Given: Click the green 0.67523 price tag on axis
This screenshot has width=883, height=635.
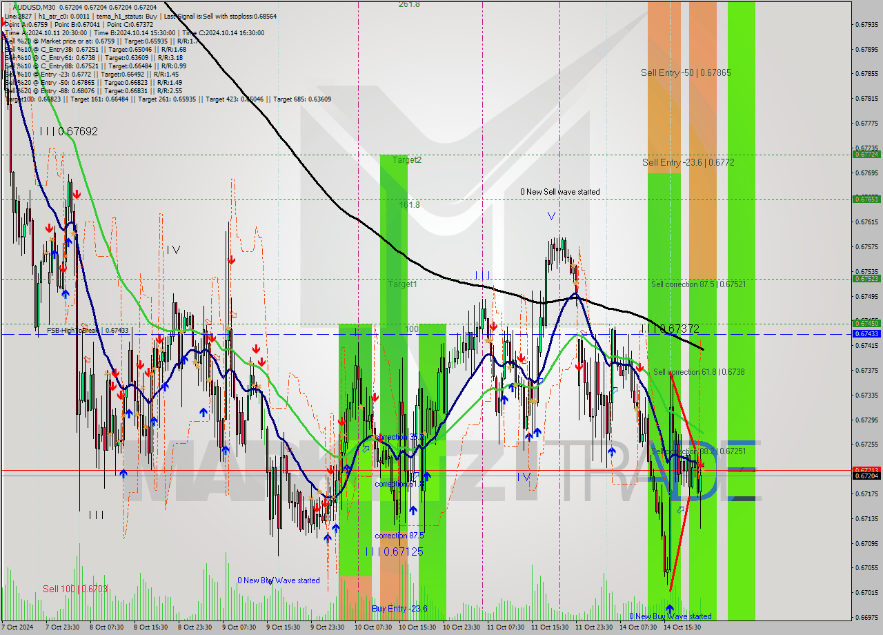Looking at the screenshot, I should pyautogui.click(x=866, y=279).
